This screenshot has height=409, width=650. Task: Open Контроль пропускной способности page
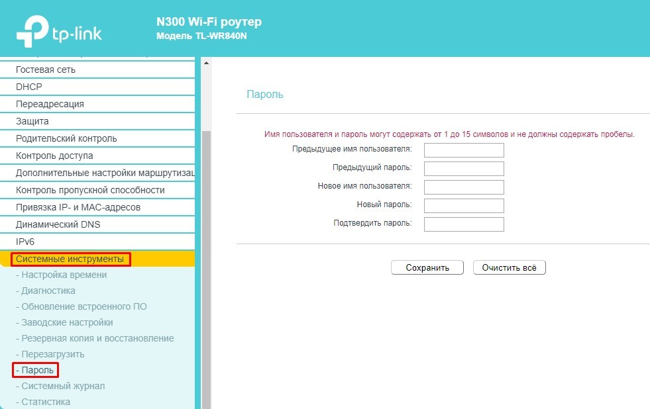coord(90,190)
